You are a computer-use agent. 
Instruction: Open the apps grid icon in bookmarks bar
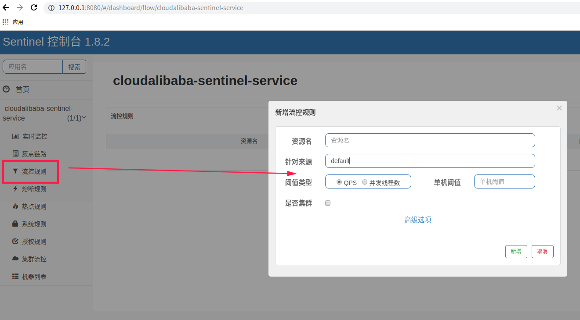click(x=6, y=22)
